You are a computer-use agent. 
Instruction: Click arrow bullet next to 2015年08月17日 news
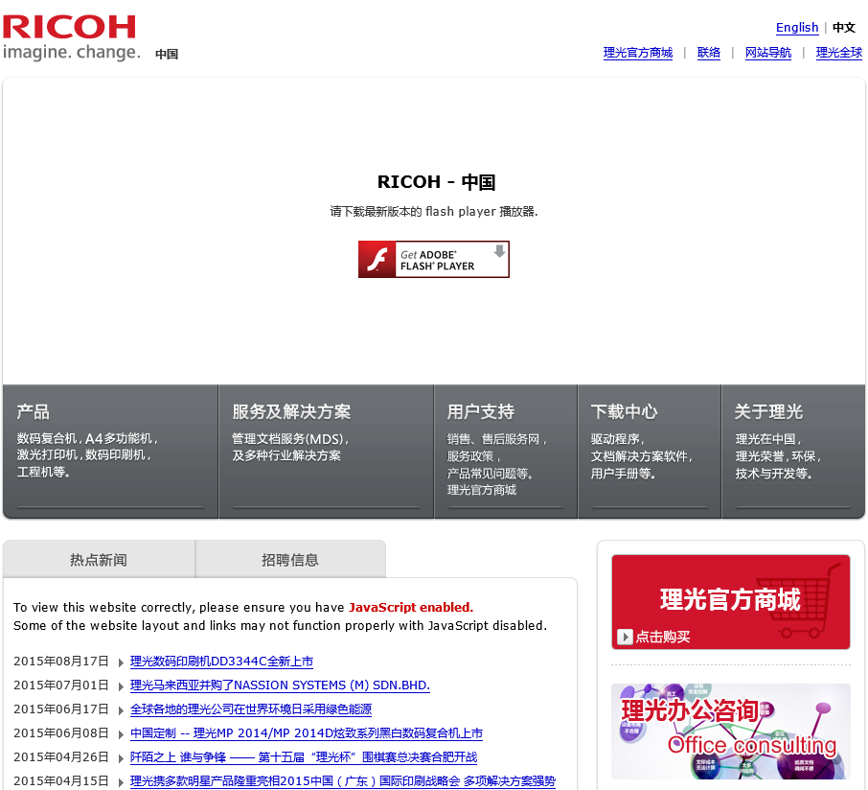pos(121,662)
